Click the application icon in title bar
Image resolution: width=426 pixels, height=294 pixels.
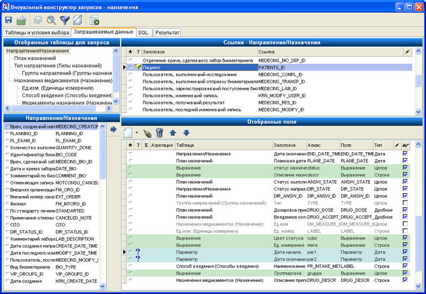tap(5, 7)
